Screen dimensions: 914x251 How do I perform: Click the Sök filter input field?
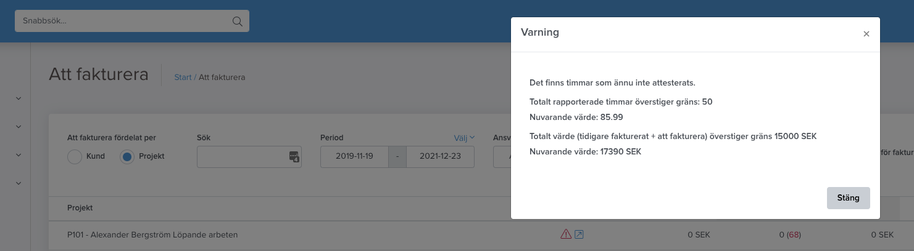tap(249, 157)
